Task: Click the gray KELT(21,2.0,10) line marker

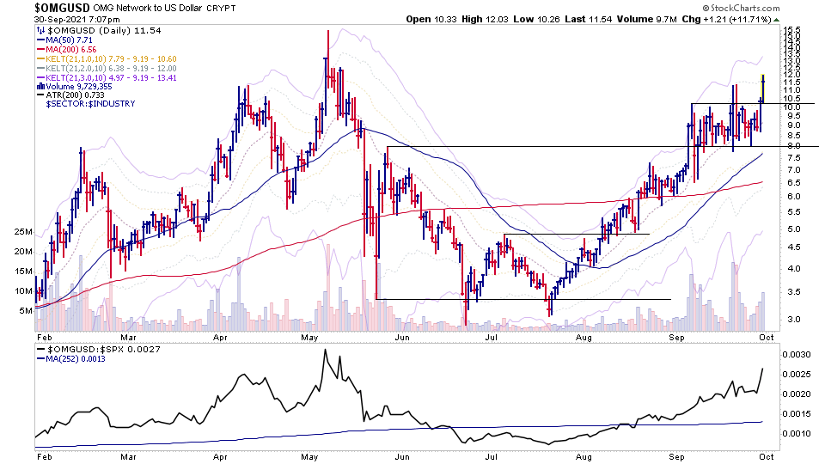Action: [40, 69]
